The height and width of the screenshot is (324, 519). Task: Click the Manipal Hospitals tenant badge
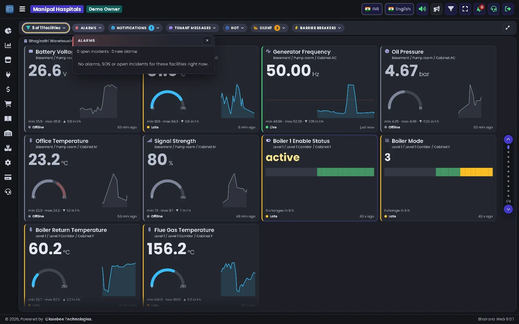click(57, 9)
